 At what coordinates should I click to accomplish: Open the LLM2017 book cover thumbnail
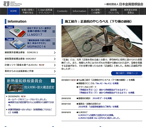coord(17,32)
